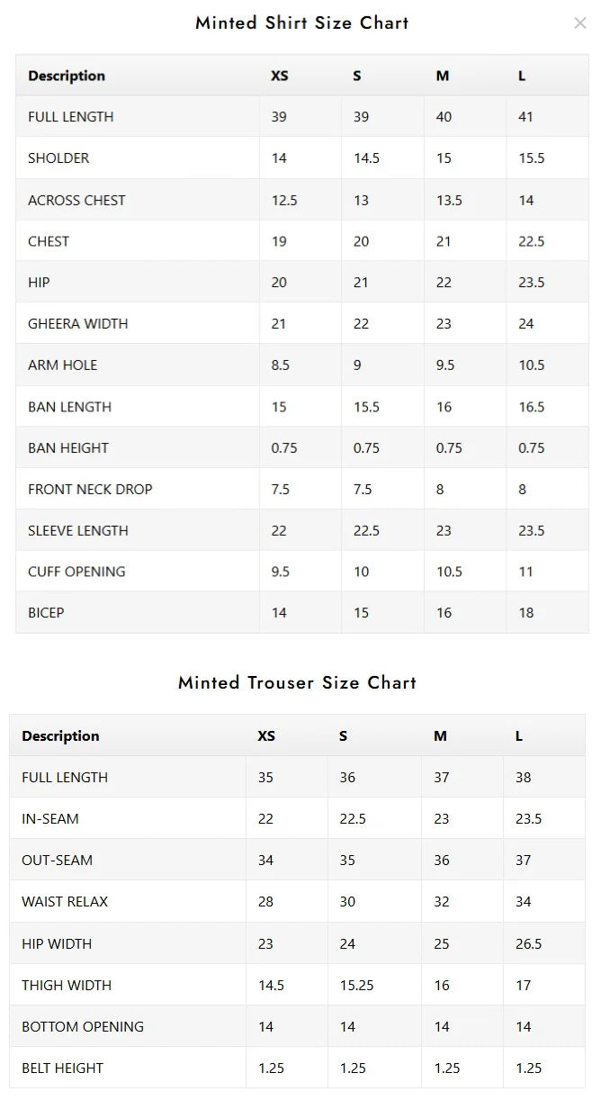Click the BOTTOM OPENING row label
This screenshot has width=601, height=1100.
point(83,1027)
